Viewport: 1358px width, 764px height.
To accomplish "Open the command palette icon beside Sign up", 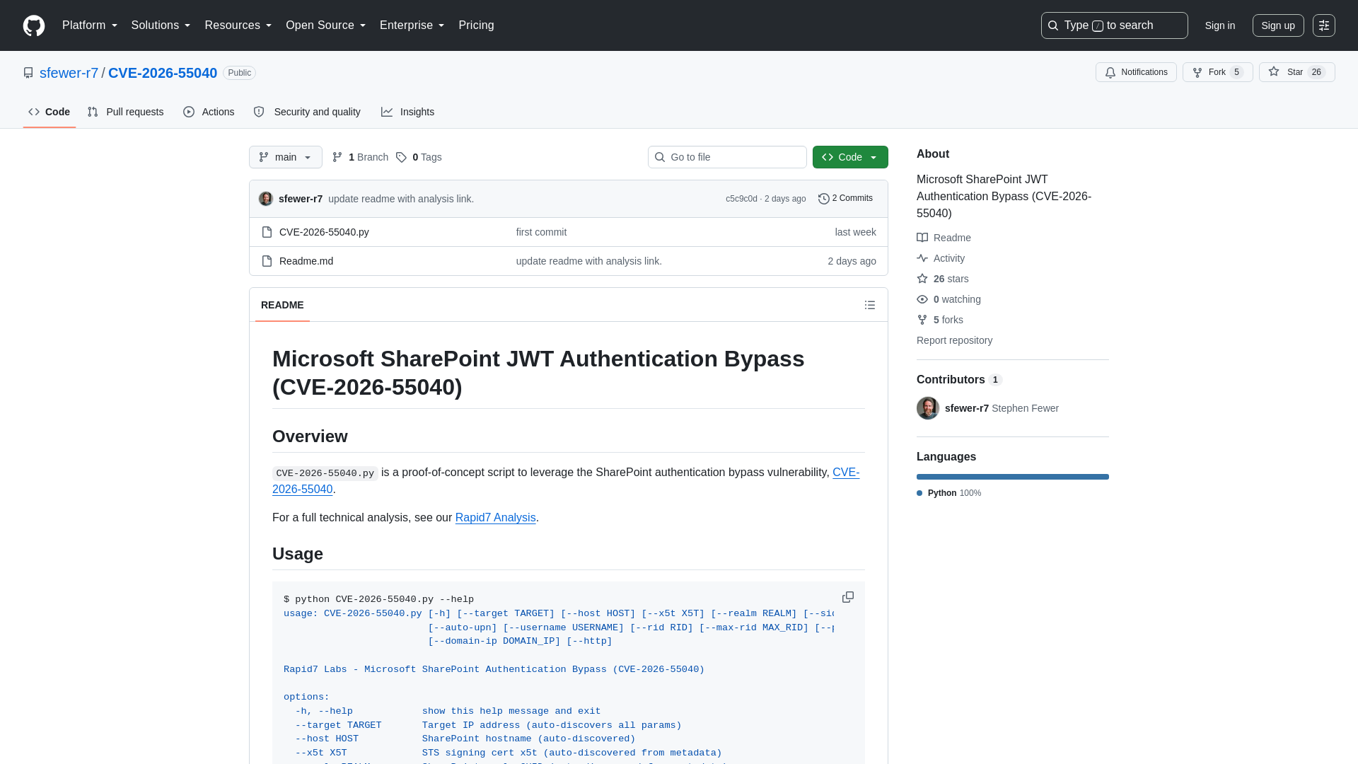I will 1324,25.
